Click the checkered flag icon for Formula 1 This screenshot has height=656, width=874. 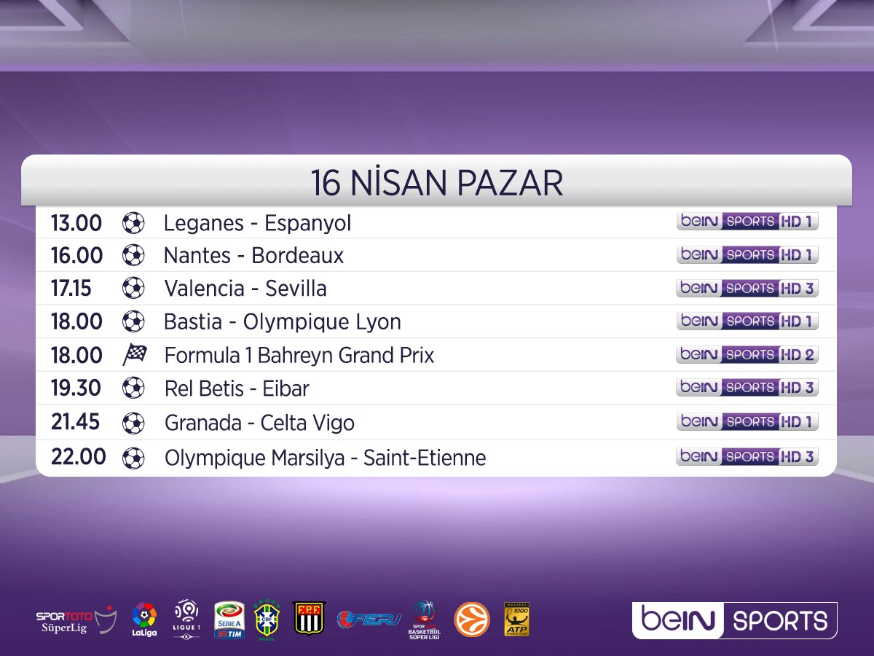pyautogui.click(x=134, y=355)
